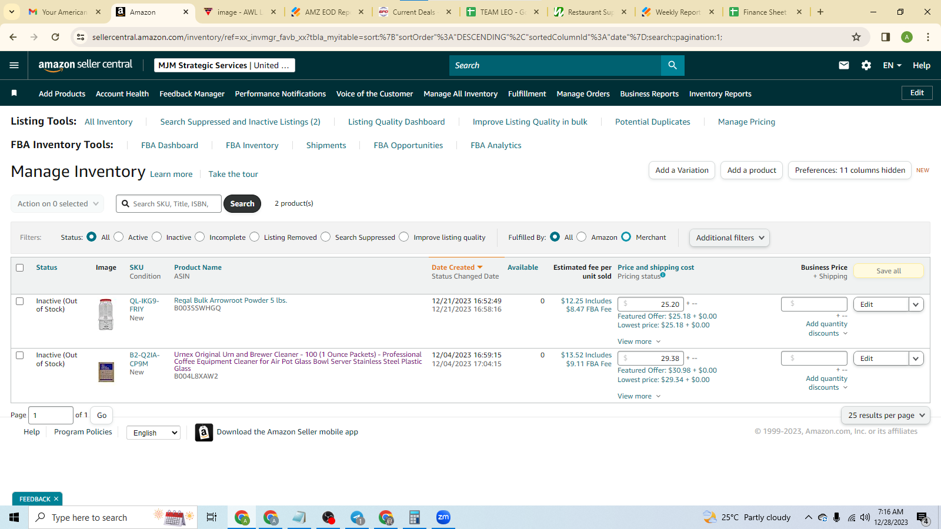This screenshot has height=529, width=941.
Task: View site information icon in address bar
Action: pyautogui.click(x=81, y=37)
